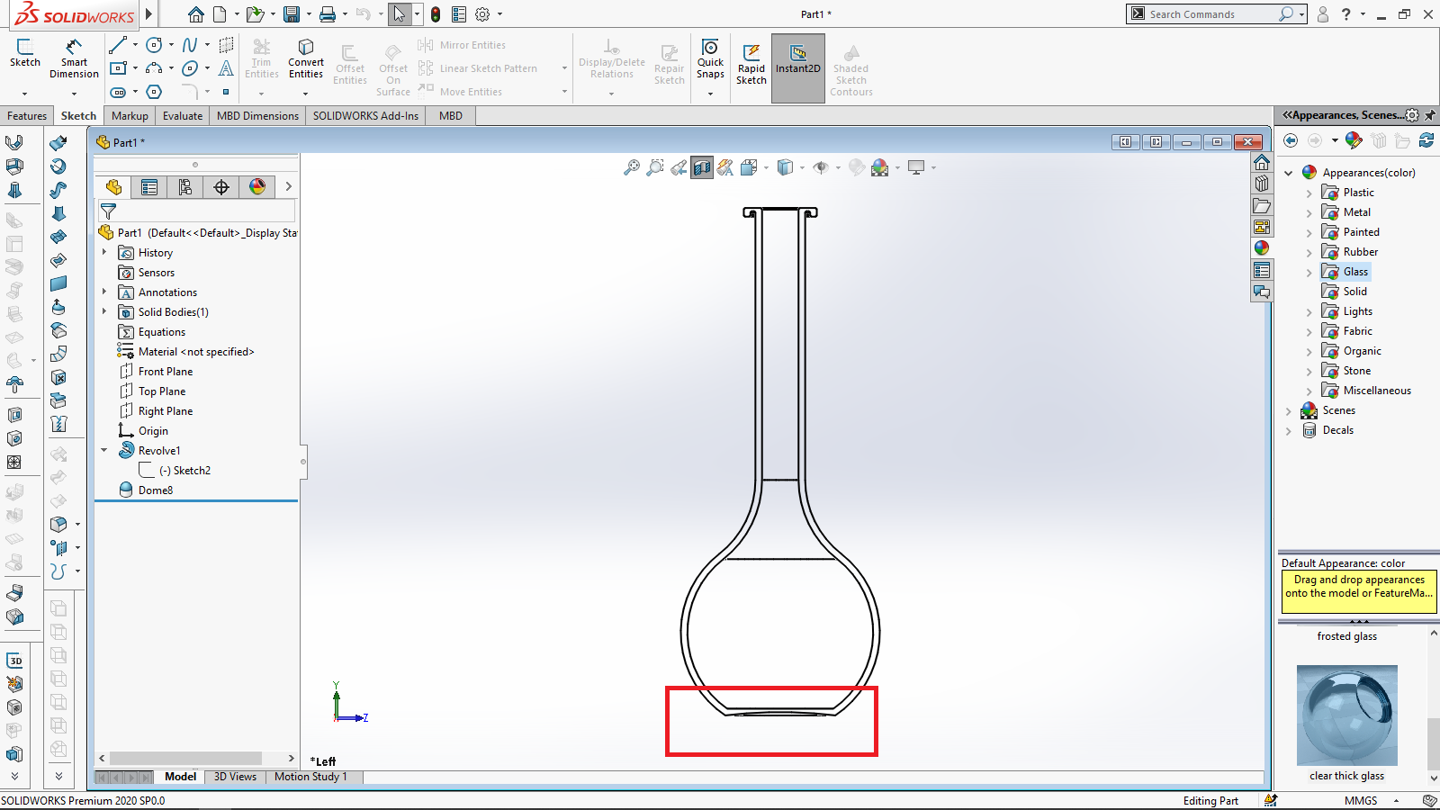1440x810 pixels.
Task: Switch to the Evaluate tab
Action: [x=183, y=116]
